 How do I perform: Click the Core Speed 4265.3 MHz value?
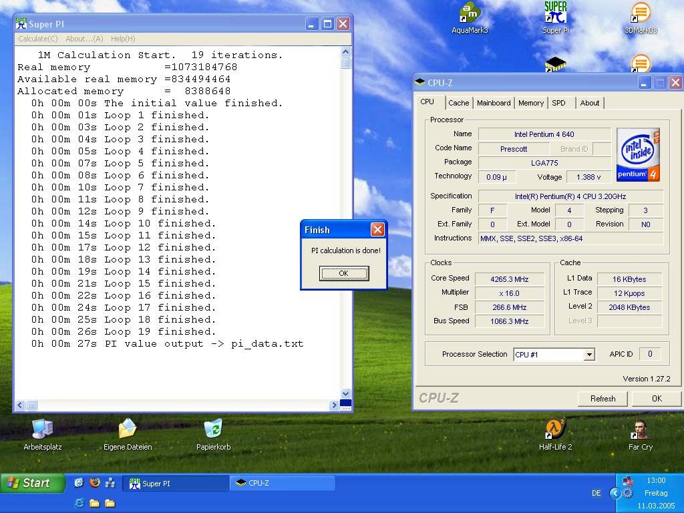pos(510,279)
